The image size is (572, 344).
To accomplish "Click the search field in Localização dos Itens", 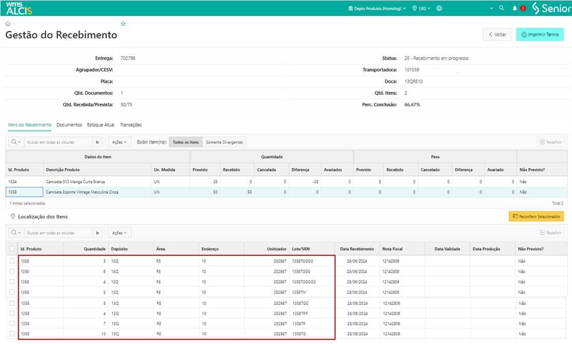I will pyautogui.click(x=58, y=233).
